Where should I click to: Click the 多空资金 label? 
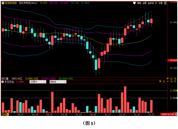point(9,82)
